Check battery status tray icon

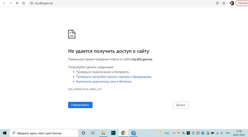[212, 133]
